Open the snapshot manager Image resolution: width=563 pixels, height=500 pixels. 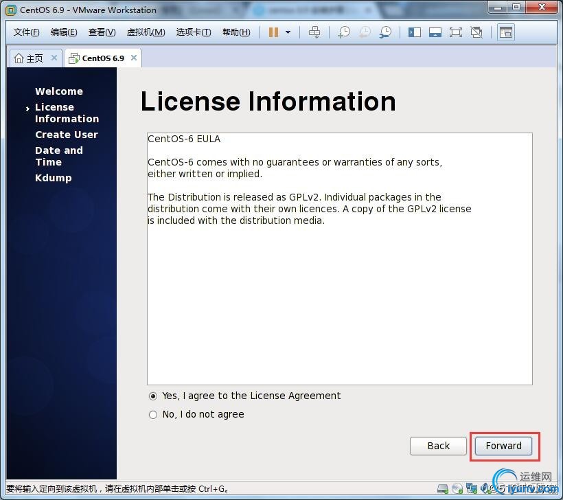pos(386,32)
